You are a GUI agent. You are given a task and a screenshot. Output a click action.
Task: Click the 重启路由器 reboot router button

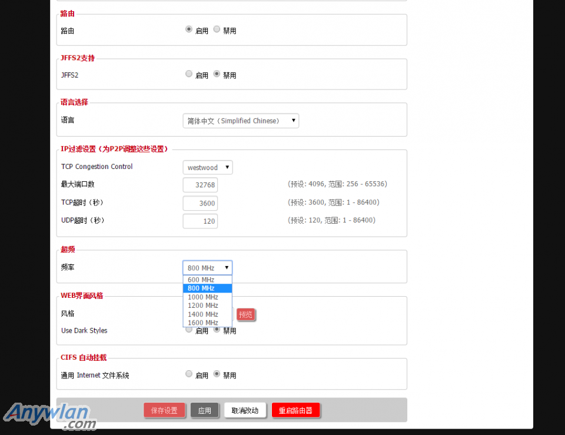296,410
